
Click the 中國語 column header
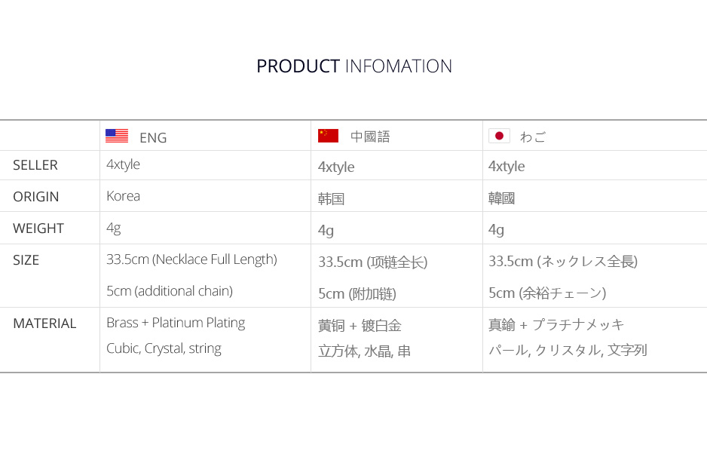point(370,137)
